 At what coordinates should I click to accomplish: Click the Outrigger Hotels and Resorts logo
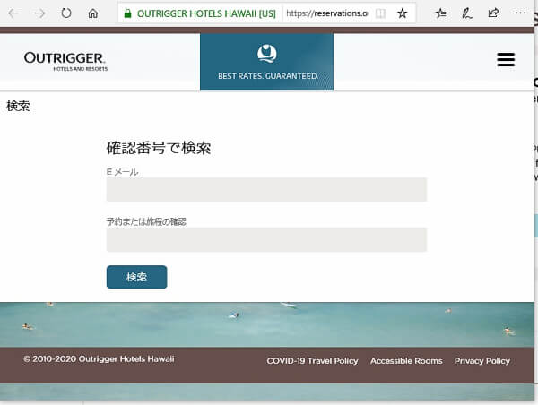tap(65, 61)
